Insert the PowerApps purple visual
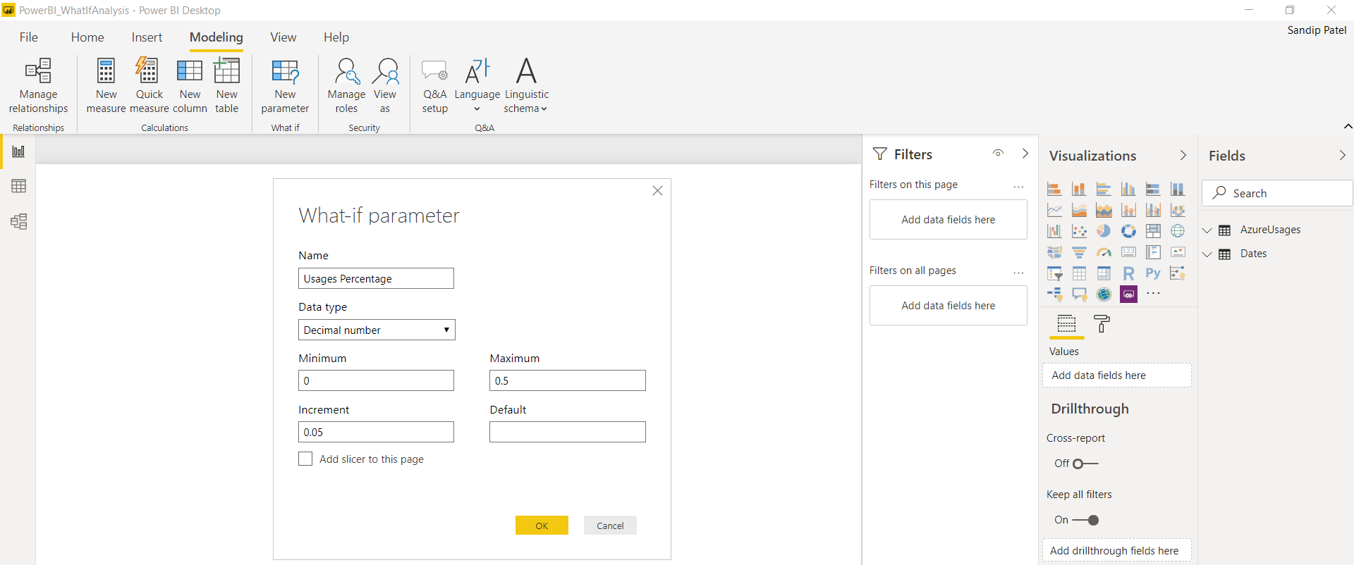This screenshot has width=1354, height=565. (1128, 294)
